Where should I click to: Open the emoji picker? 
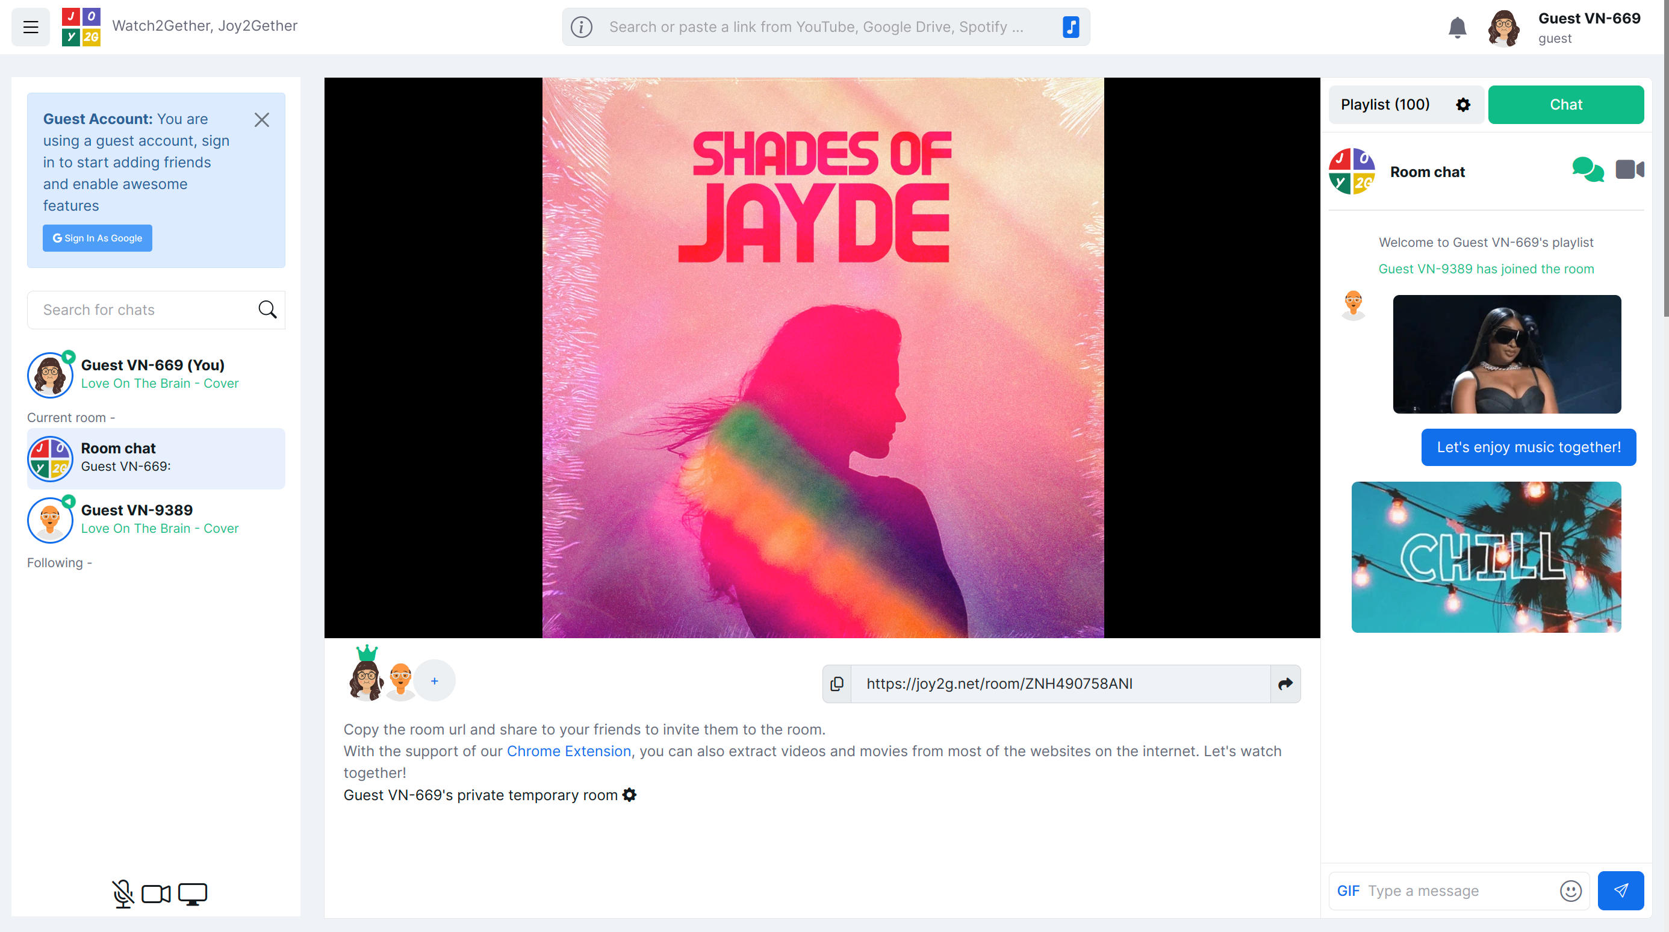click(1570, 891)
